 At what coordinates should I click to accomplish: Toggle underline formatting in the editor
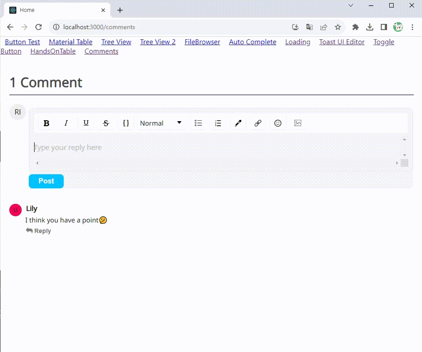86,123
